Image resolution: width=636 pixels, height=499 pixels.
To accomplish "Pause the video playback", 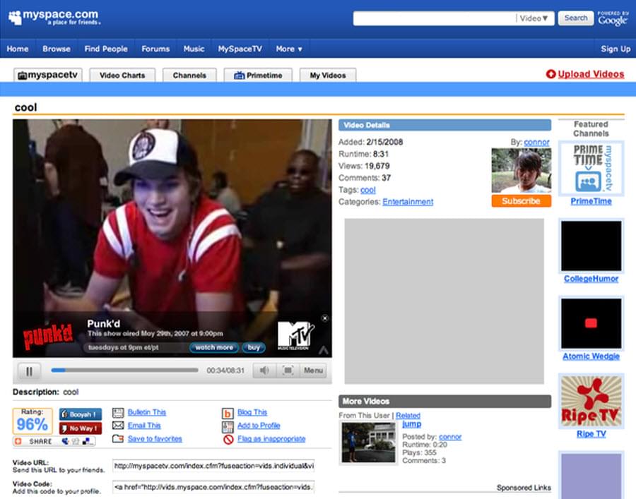I will pos(30,371).
